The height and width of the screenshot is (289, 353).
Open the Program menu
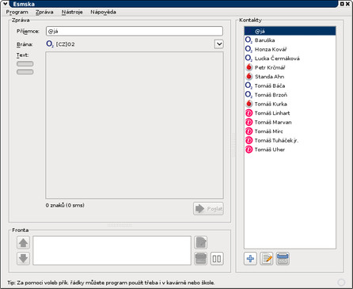click(x=17, y=12)
